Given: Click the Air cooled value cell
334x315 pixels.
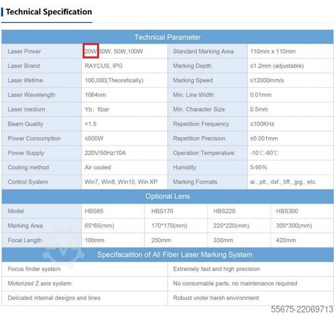Looking at the screenshot, I should click(125, 167).
